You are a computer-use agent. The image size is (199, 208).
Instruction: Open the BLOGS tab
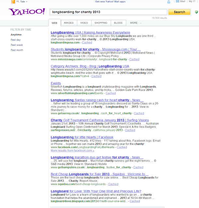[118, 23]
